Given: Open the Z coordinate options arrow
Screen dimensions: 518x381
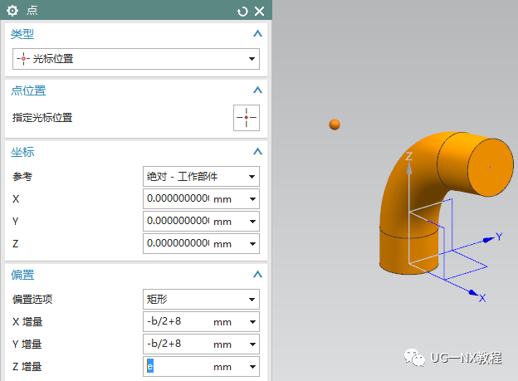Looking at the screenshot, I should pyautogui.click(x=252, y=244).
